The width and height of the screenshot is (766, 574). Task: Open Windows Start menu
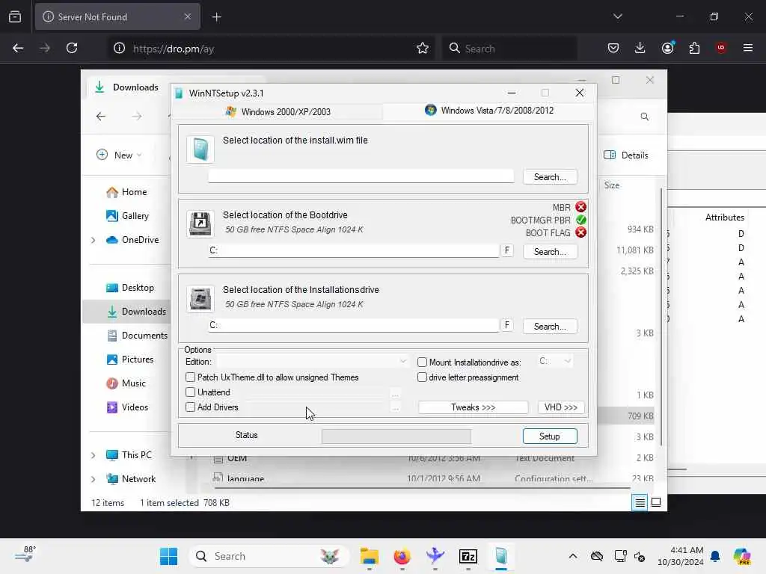click(x=168, y=556)
